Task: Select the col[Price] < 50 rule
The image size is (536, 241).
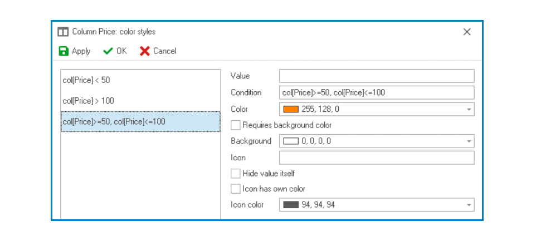Action: point(86,80)
